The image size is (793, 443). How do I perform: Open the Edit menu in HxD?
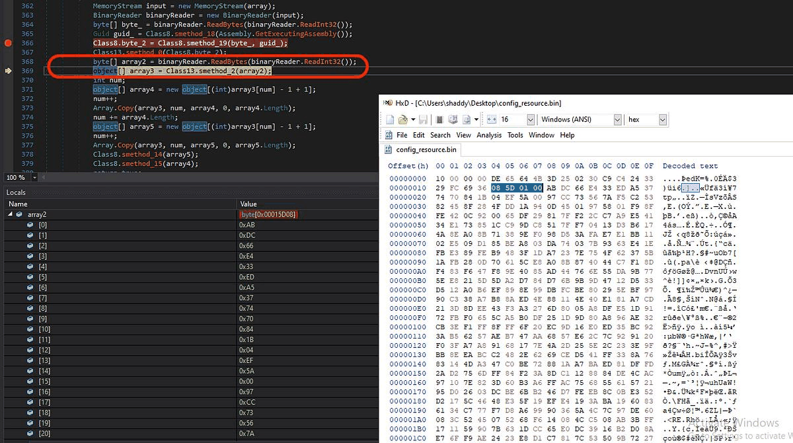(x=419, y=135)
